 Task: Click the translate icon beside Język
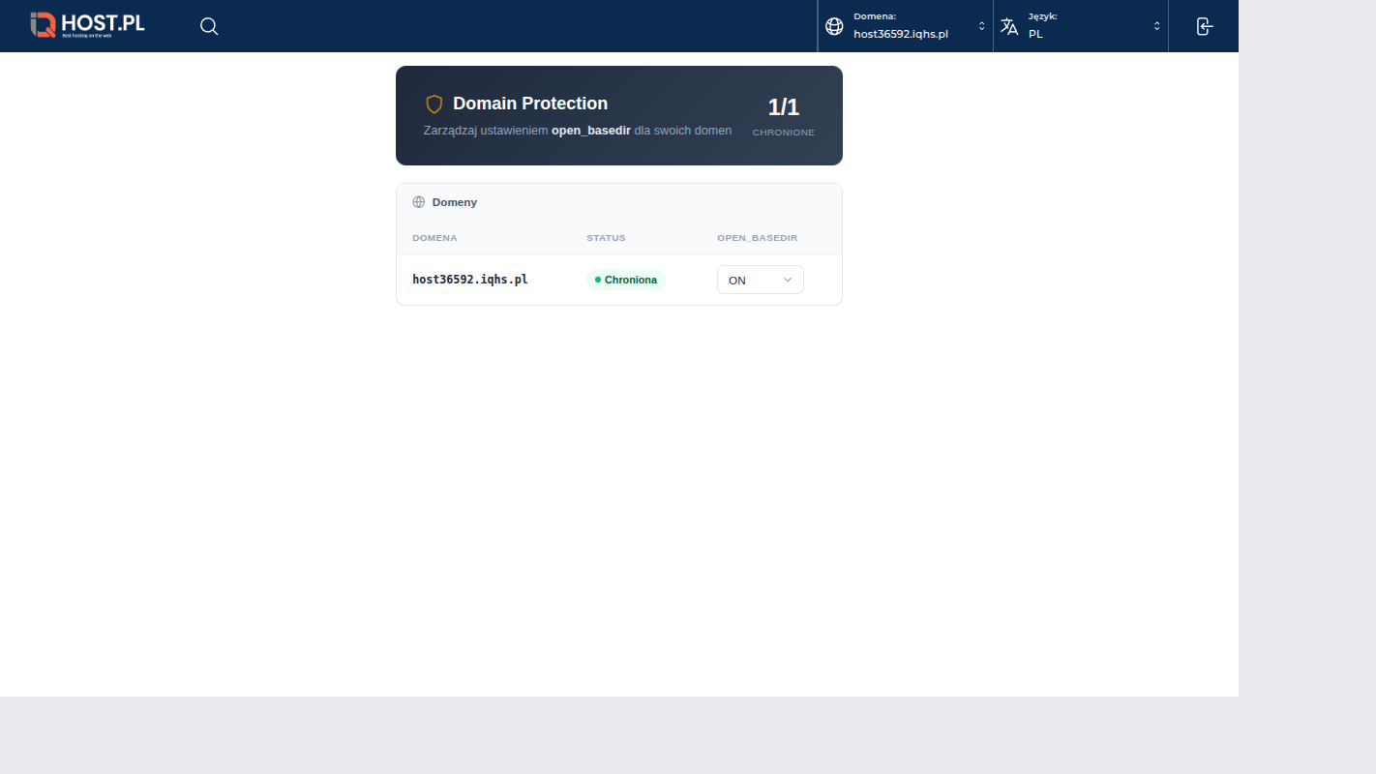pos(1009,26)
